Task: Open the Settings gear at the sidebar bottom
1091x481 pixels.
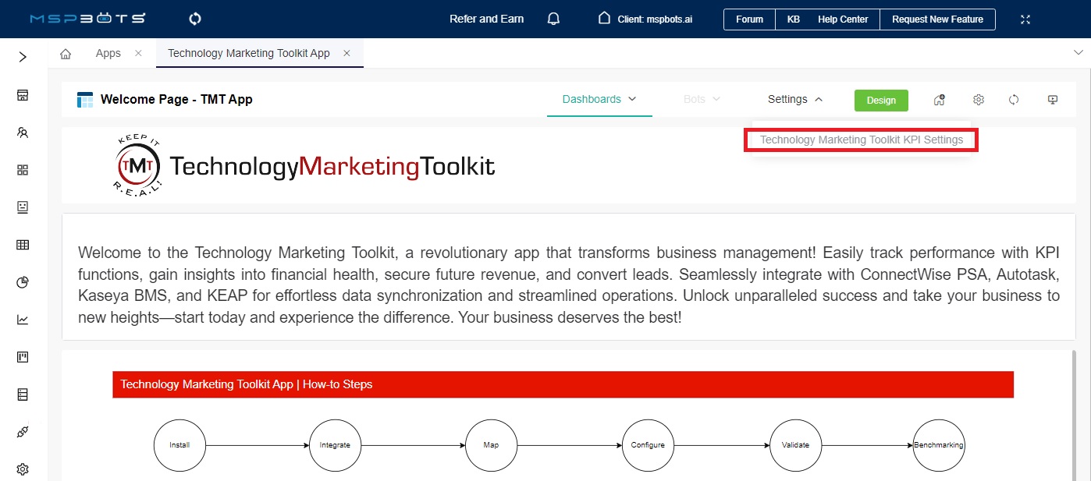Action: (22, 469)
